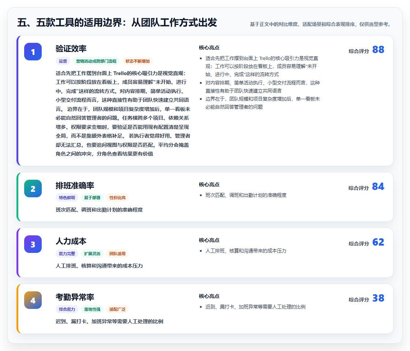Select the 易于部署 tag

[x=92, y=198]
